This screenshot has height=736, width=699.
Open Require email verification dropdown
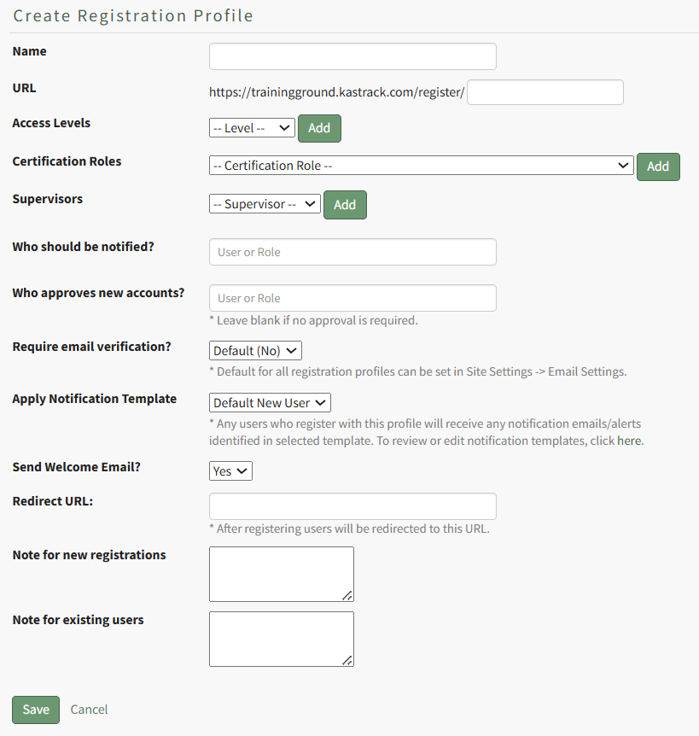point(255,351)
